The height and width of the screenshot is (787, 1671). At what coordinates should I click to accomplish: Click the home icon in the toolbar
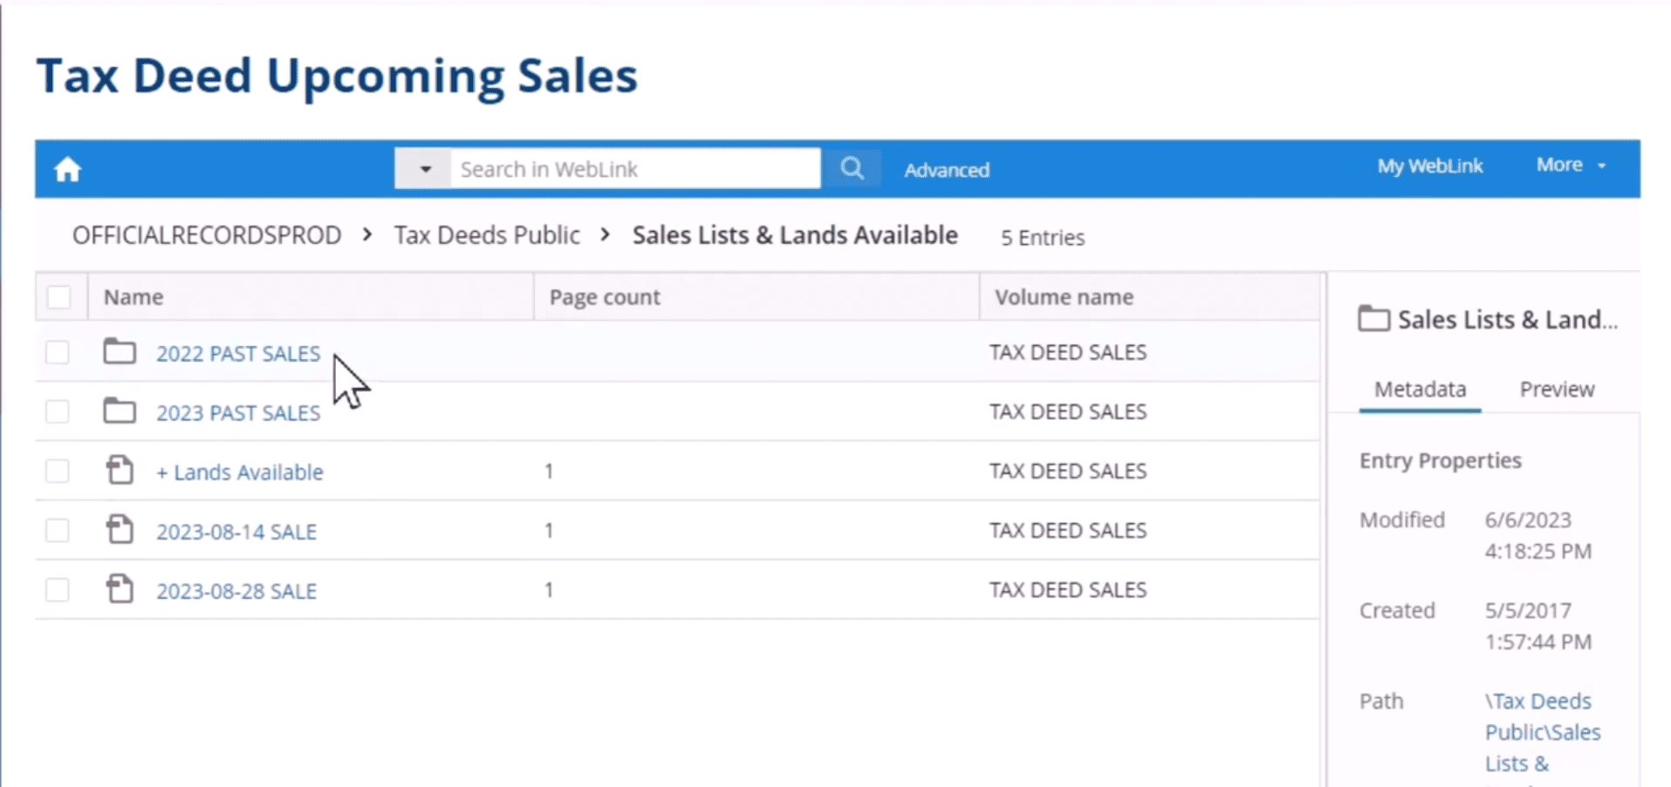66,168
